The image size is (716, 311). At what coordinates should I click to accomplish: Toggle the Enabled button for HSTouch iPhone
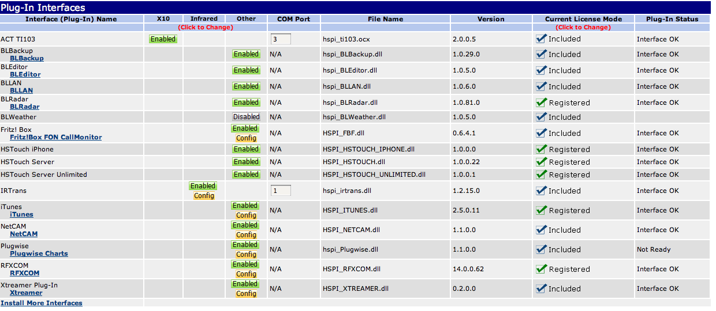246,149
